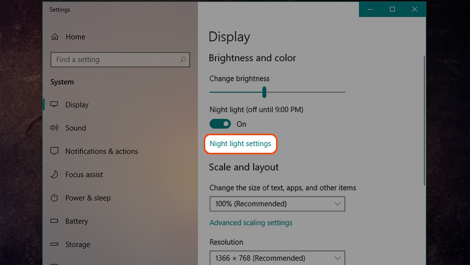This screenshot has width=470, height=265.
Task: Open the Battery settings category
Action: tap(76, 221)
